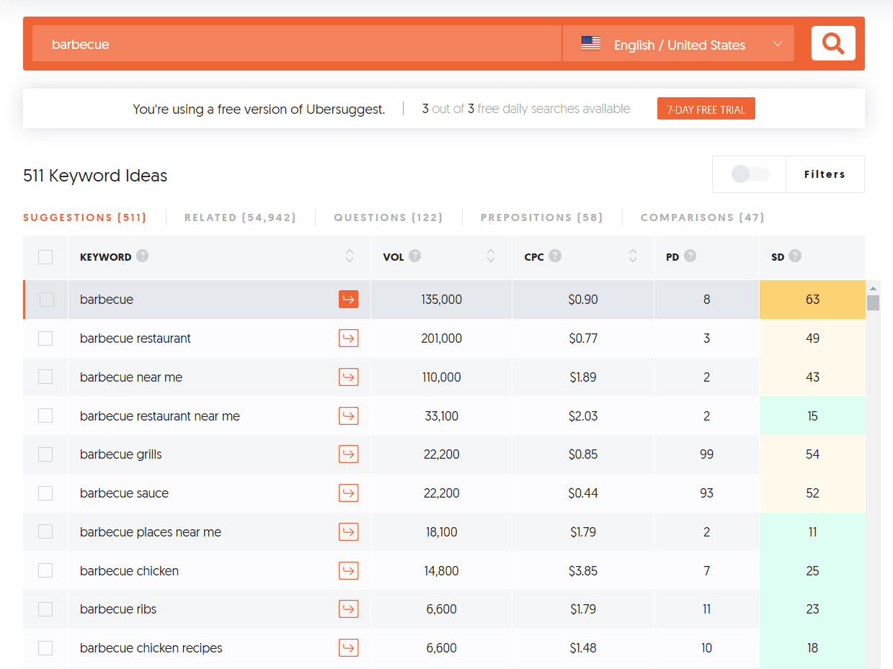Click the 7-DAY FREE TRIAL button
Viewport: 893px width, 669px height.
coord(706,108)
